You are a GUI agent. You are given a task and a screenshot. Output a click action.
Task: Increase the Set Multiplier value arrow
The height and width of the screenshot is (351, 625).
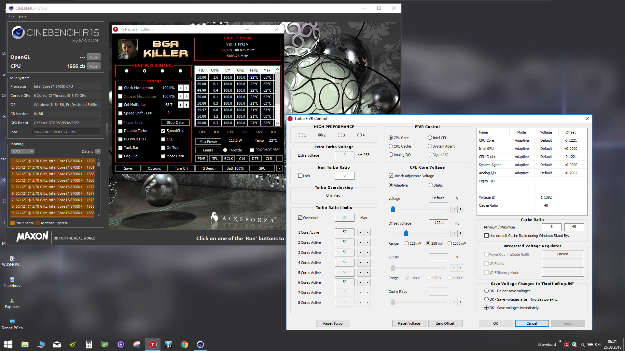[x=187, y=105]
